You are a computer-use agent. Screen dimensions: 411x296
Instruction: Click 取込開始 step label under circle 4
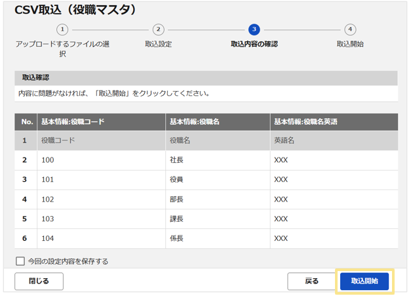coord(350,44)
